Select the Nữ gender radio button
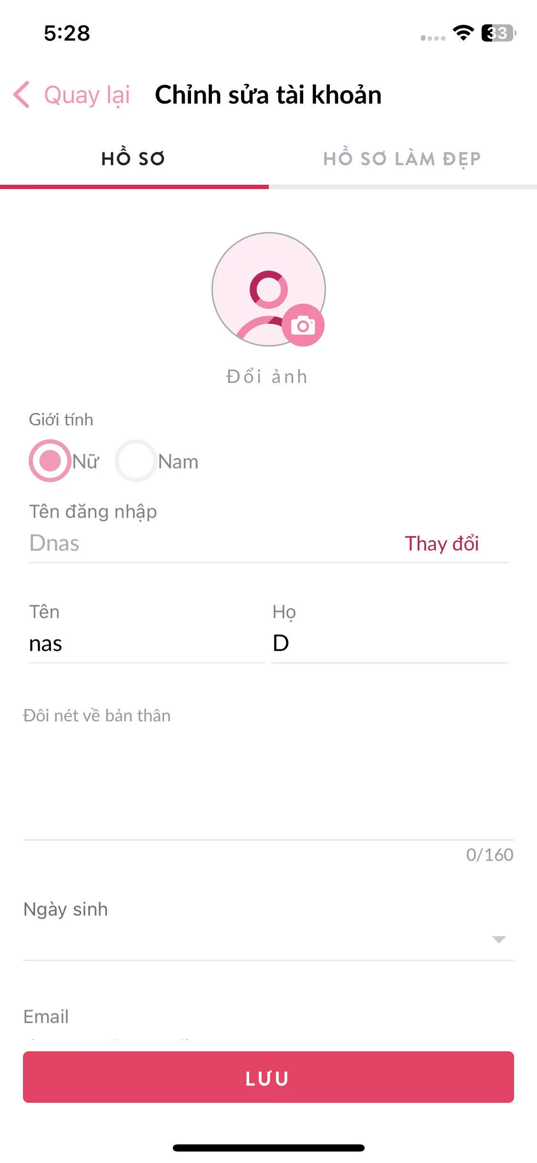 coord(50,461)
